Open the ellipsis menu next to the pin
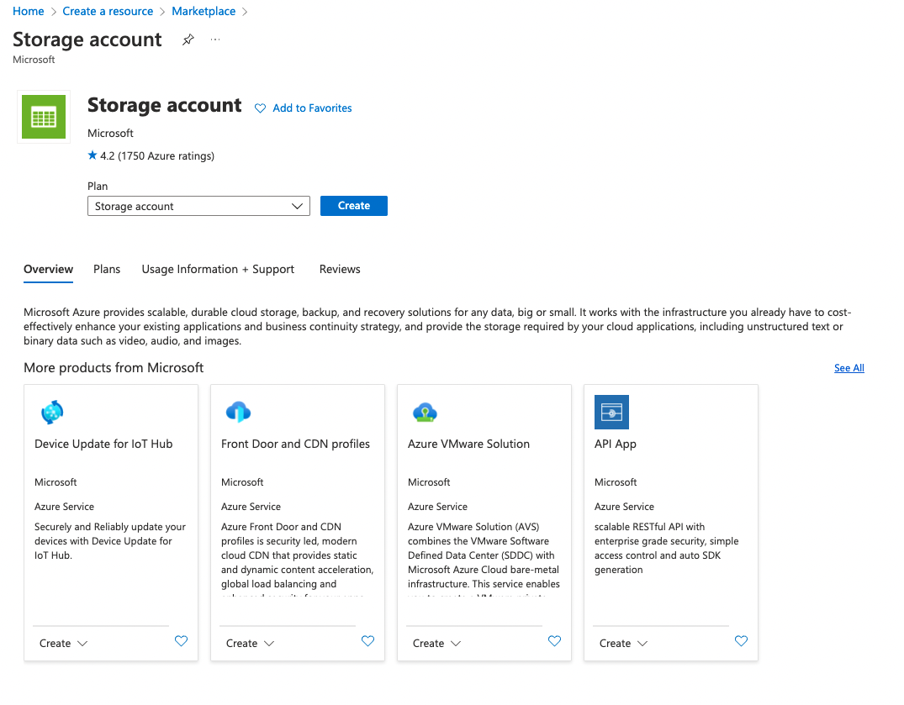904x705 pixels. pyautogui.click(x=214, y=39)
